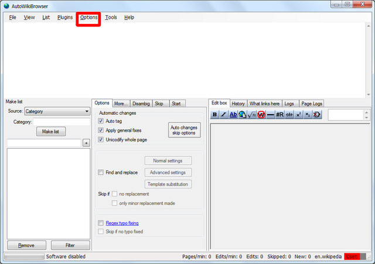Image resolution: width=375 pixels, height=264 pixels.
Task: Click the Normal settings button
Action: (x=168, y=161)
